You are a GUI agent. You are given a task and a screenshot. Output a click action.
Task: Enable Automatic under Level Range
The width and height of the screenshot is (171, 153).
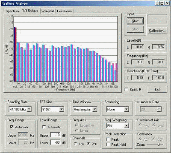point(44,127)
